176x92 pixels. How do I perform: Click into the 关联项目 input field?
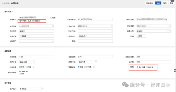click(36, 41)
